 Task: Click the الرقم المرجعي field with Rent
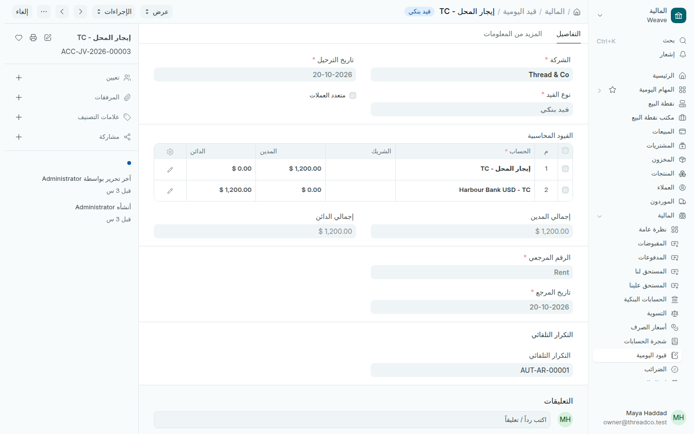[472, 272]
